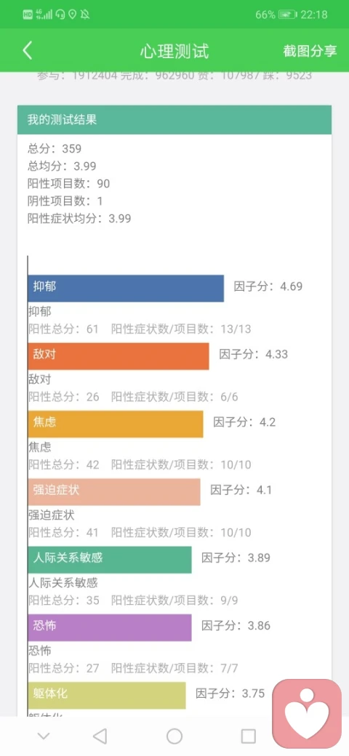Tap the 我的测试结果 section header
The height and width of the screenshot is (756, 349).
click(174, 119)
